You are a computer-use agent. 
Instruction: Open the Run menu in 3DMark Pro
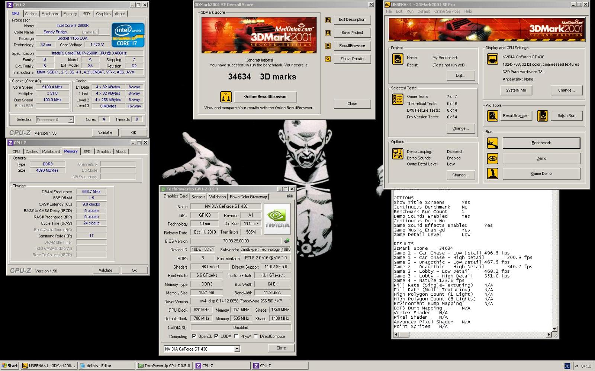(410, 12)
